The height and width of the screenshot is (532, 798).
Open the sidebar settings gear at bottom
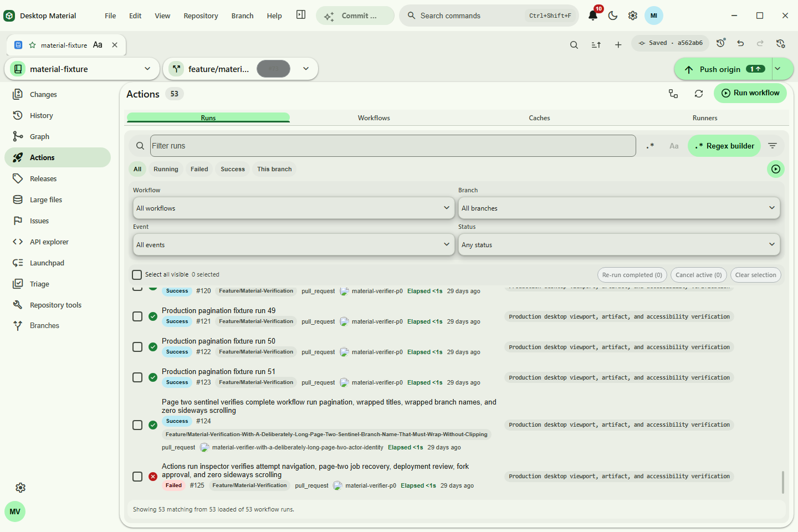click(21, 488)
